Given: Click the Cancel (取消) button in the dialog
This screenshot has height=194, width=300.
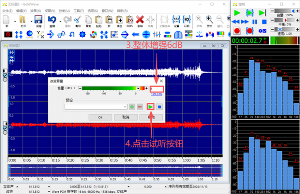Looking at the screenshot, I should coord(126,117).
